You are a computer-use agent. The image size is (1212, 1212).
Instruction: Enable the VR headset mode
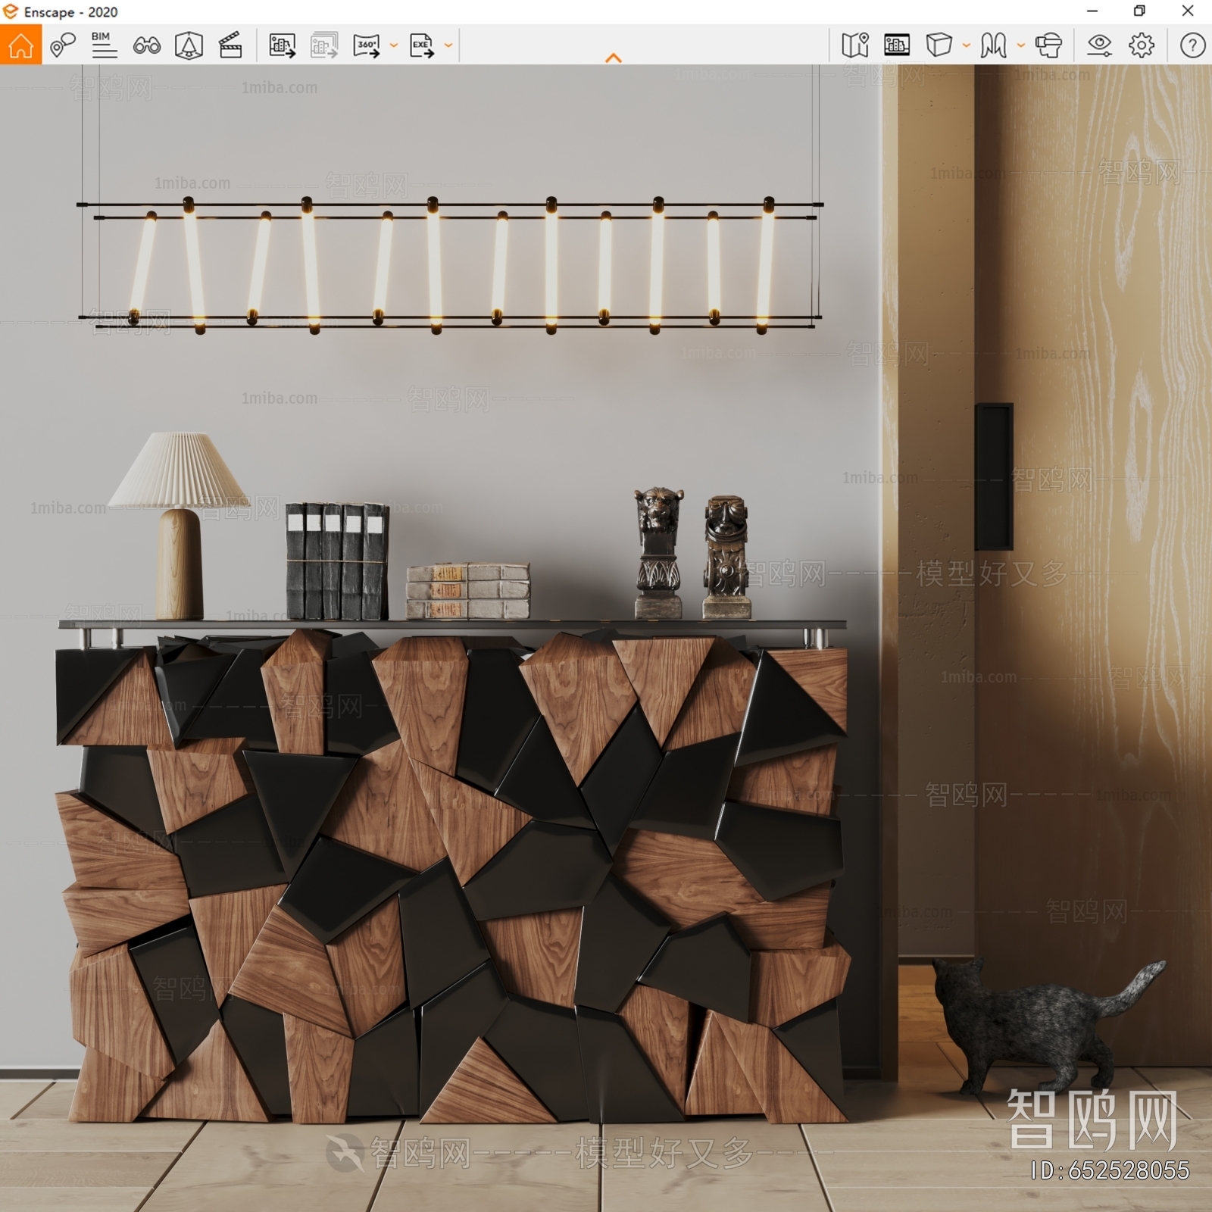[1049, 45]
